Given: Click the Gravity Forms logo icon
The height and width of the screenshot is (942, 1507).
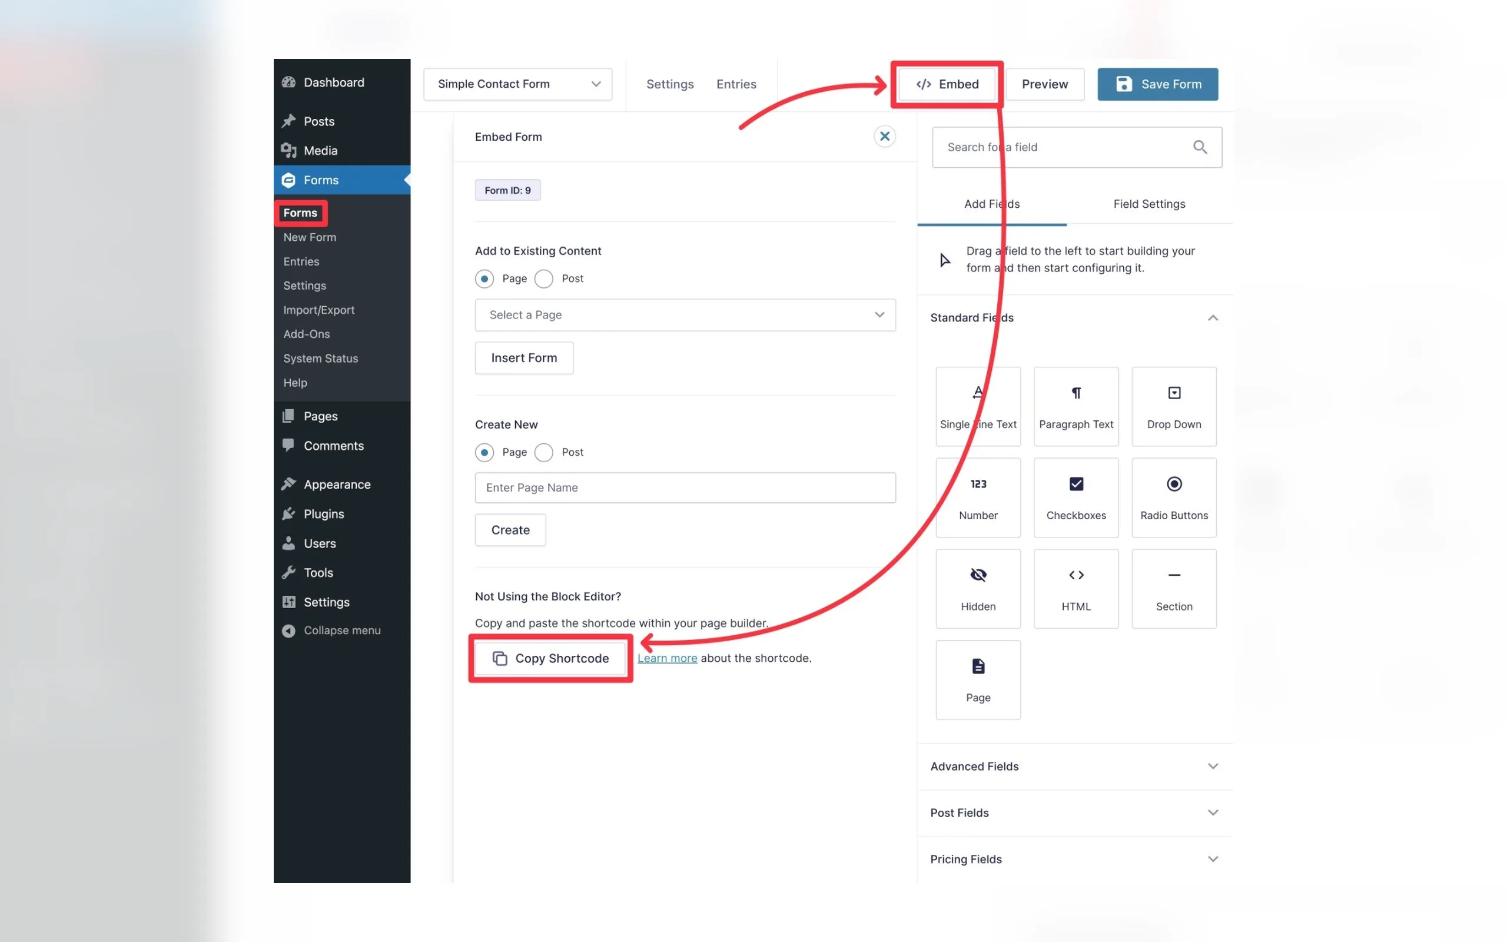Looking at the screenshot, I should point(288,180).
